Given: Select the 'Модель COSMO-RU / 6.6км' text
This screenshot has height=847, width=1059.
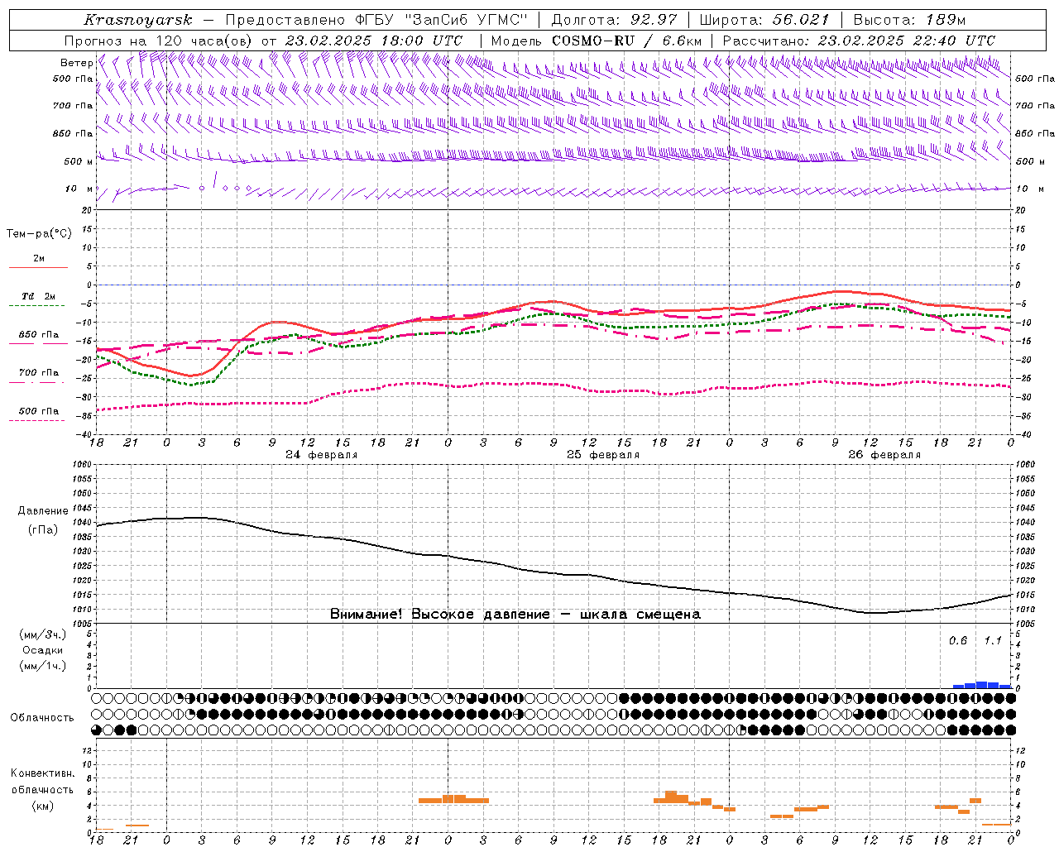Looking at the screenshot, I should click(596, 41).
